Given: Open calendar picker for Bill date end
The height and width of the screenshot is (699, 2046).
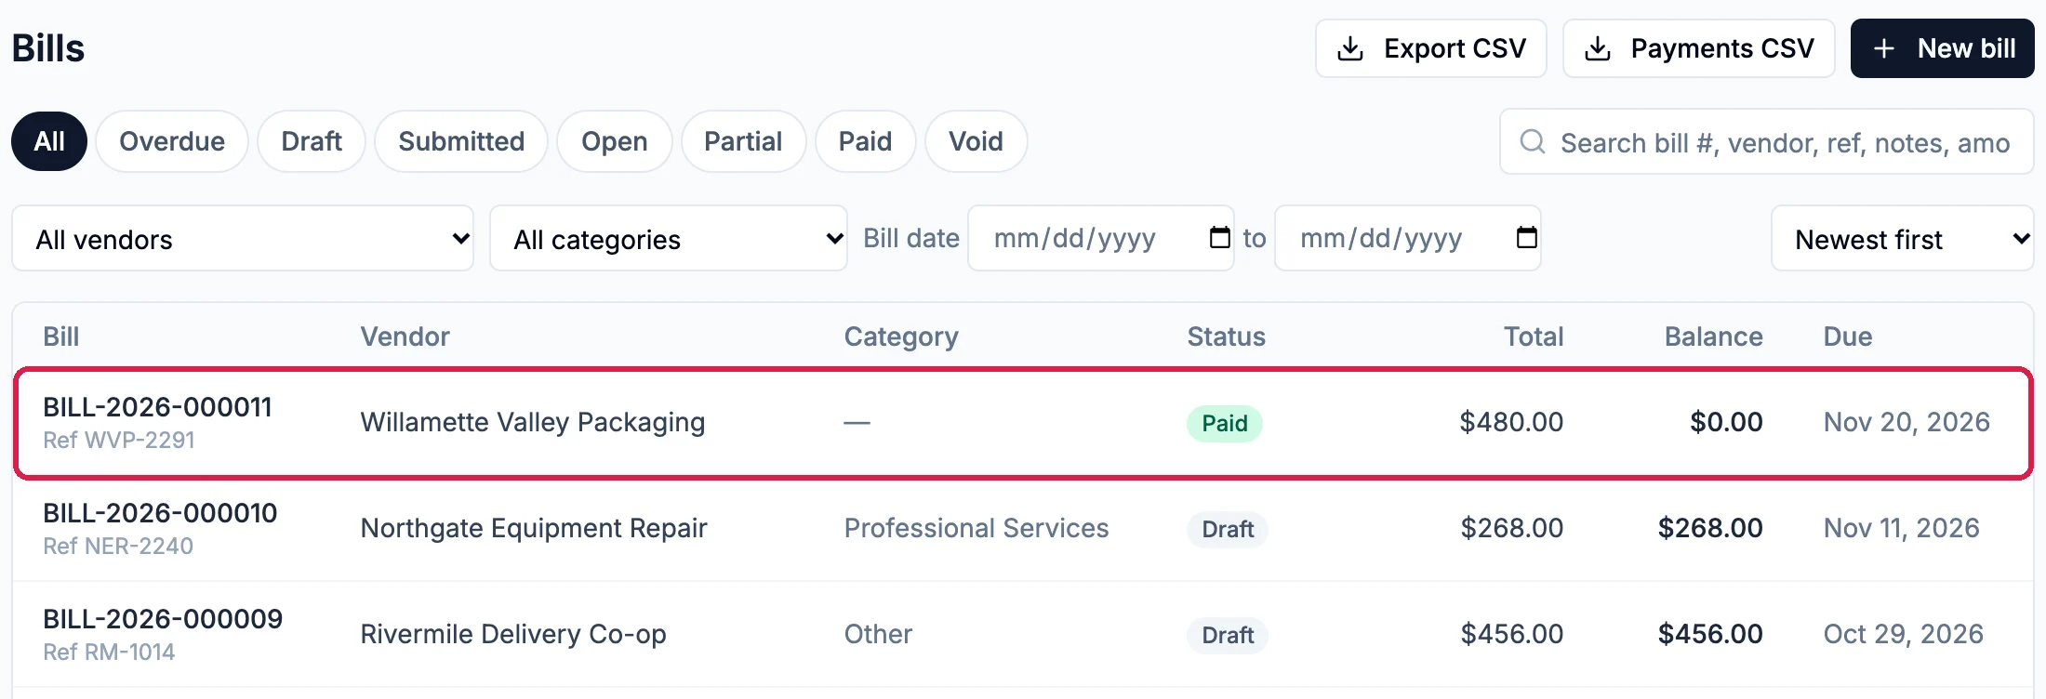Looking at the screenshot, I should pos(1526,238).
